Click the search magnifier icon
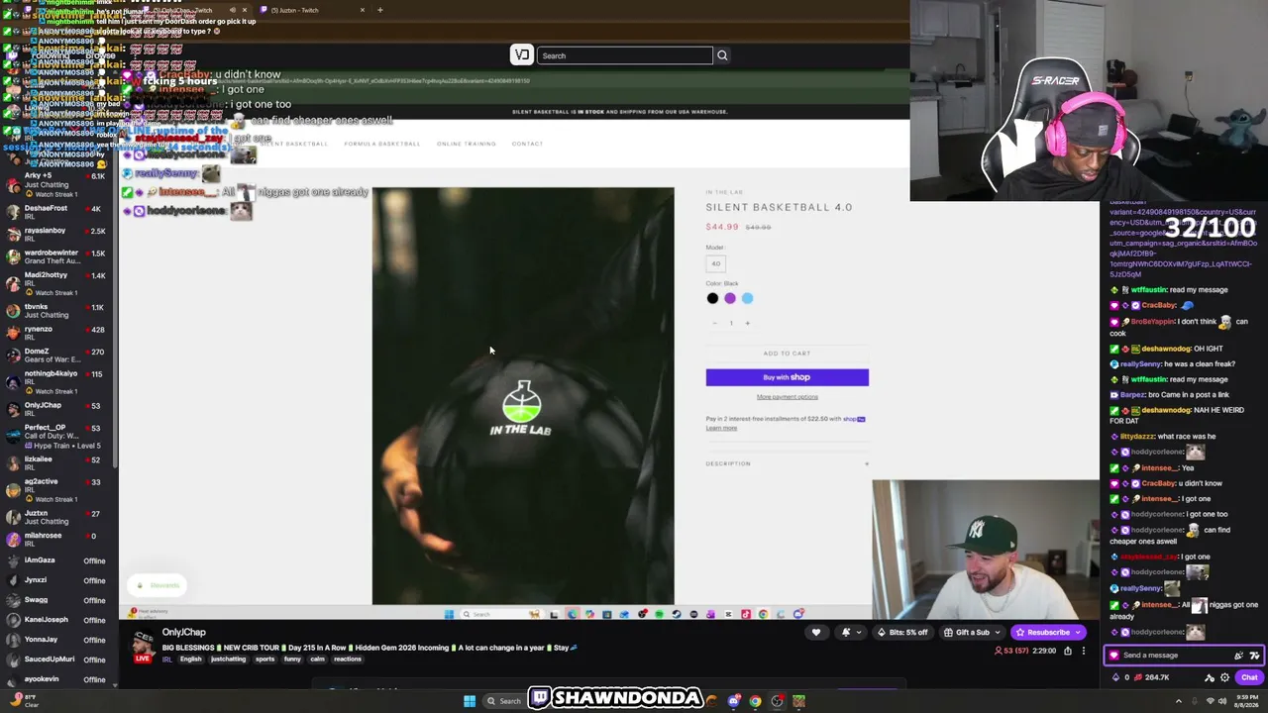 point(722,55)
